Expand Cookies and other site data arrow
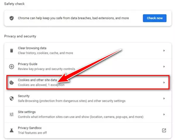 coord(164,82)
